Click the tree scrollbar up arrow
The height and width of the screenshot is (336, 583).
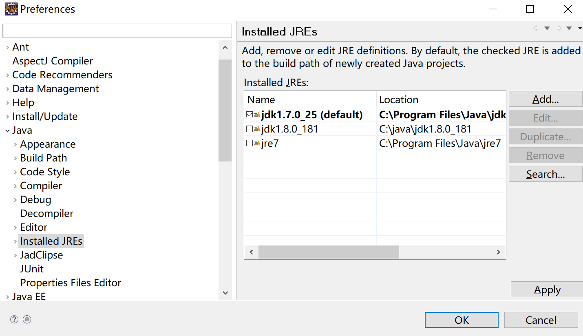pos(225,47)
